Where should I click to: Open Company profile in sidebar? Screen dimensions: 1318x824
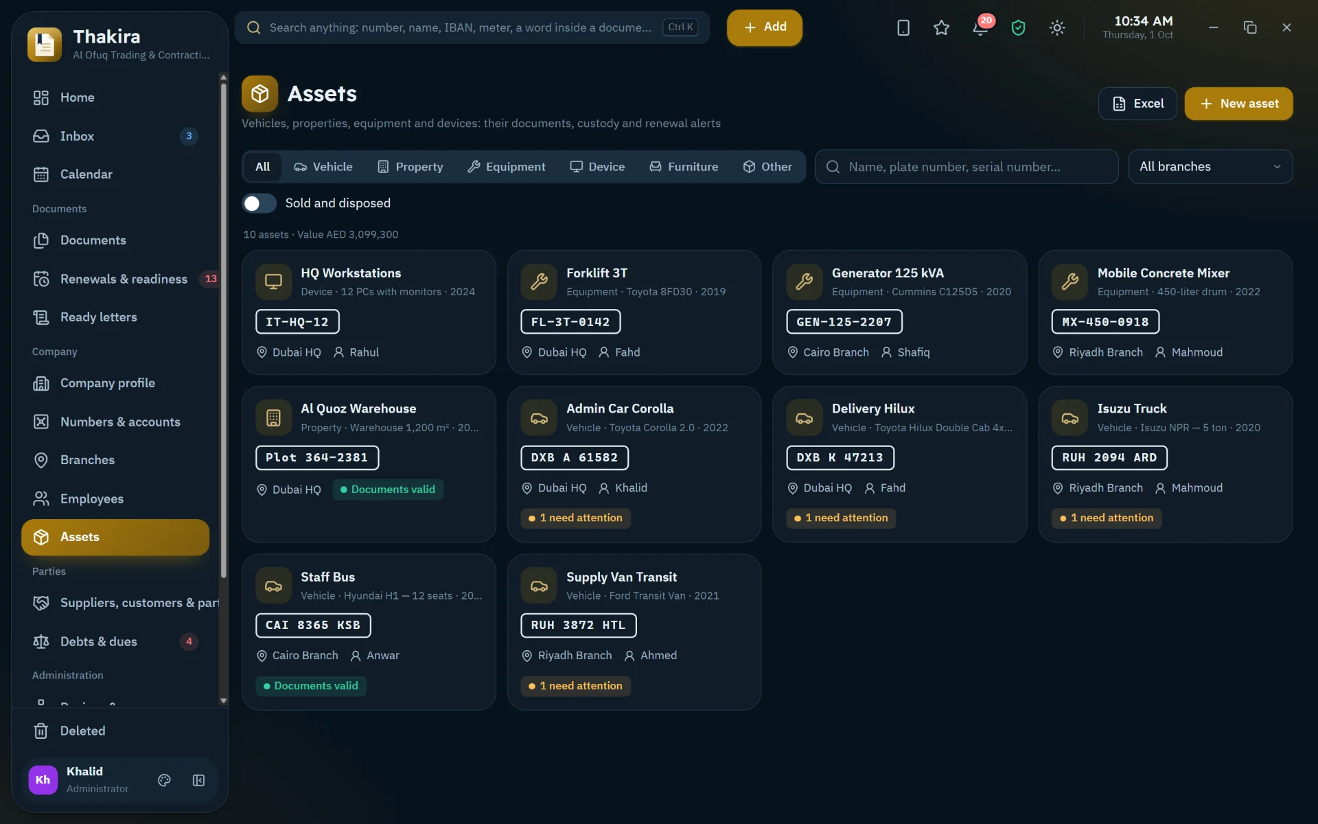(x=115, y=383)
